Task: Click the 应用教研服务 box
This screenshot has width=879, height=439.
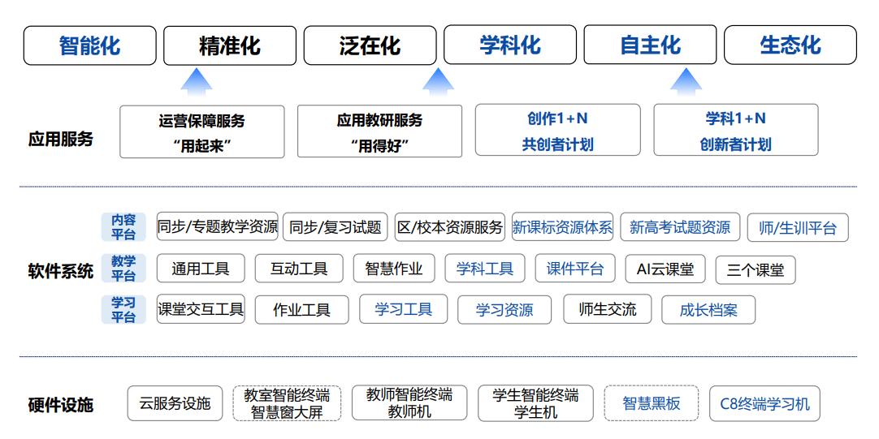Action: [x=379, y=131]
